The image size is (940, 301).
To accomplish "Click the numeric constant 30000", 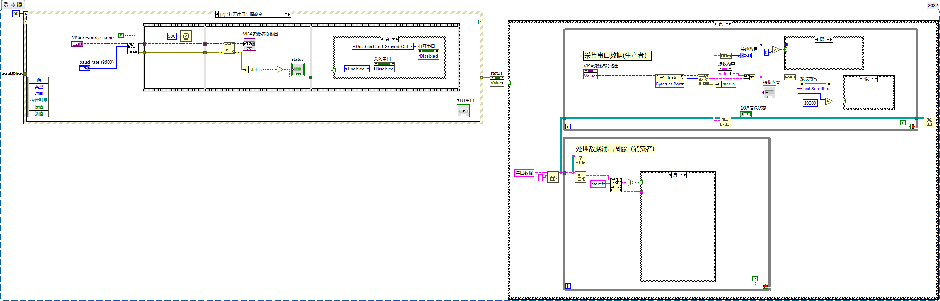I will pos(810,103).
